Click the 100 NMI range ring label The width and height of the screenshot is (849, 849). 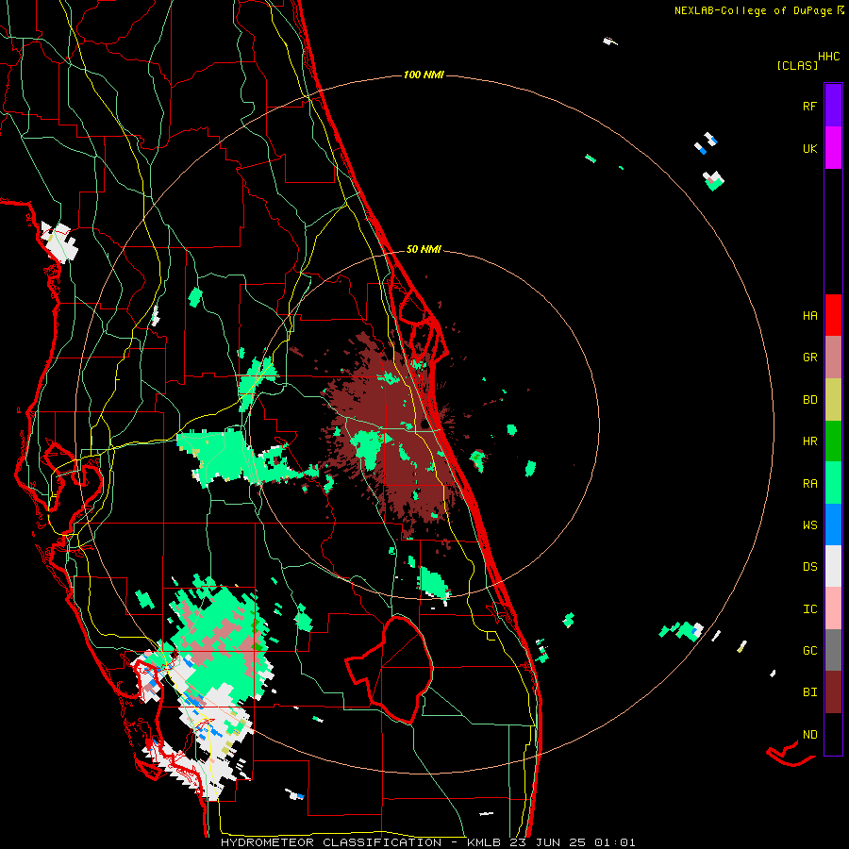point(424,75)
